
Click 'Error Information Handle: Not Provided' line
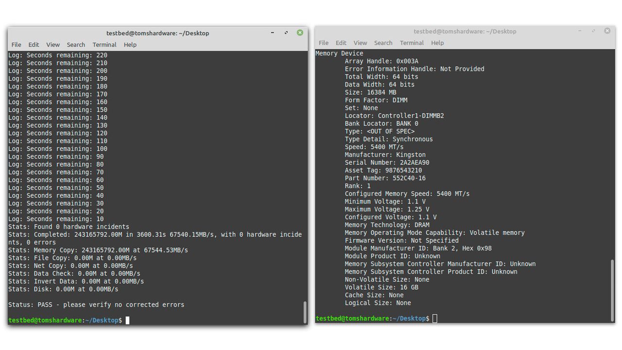[x=415, y=69]
